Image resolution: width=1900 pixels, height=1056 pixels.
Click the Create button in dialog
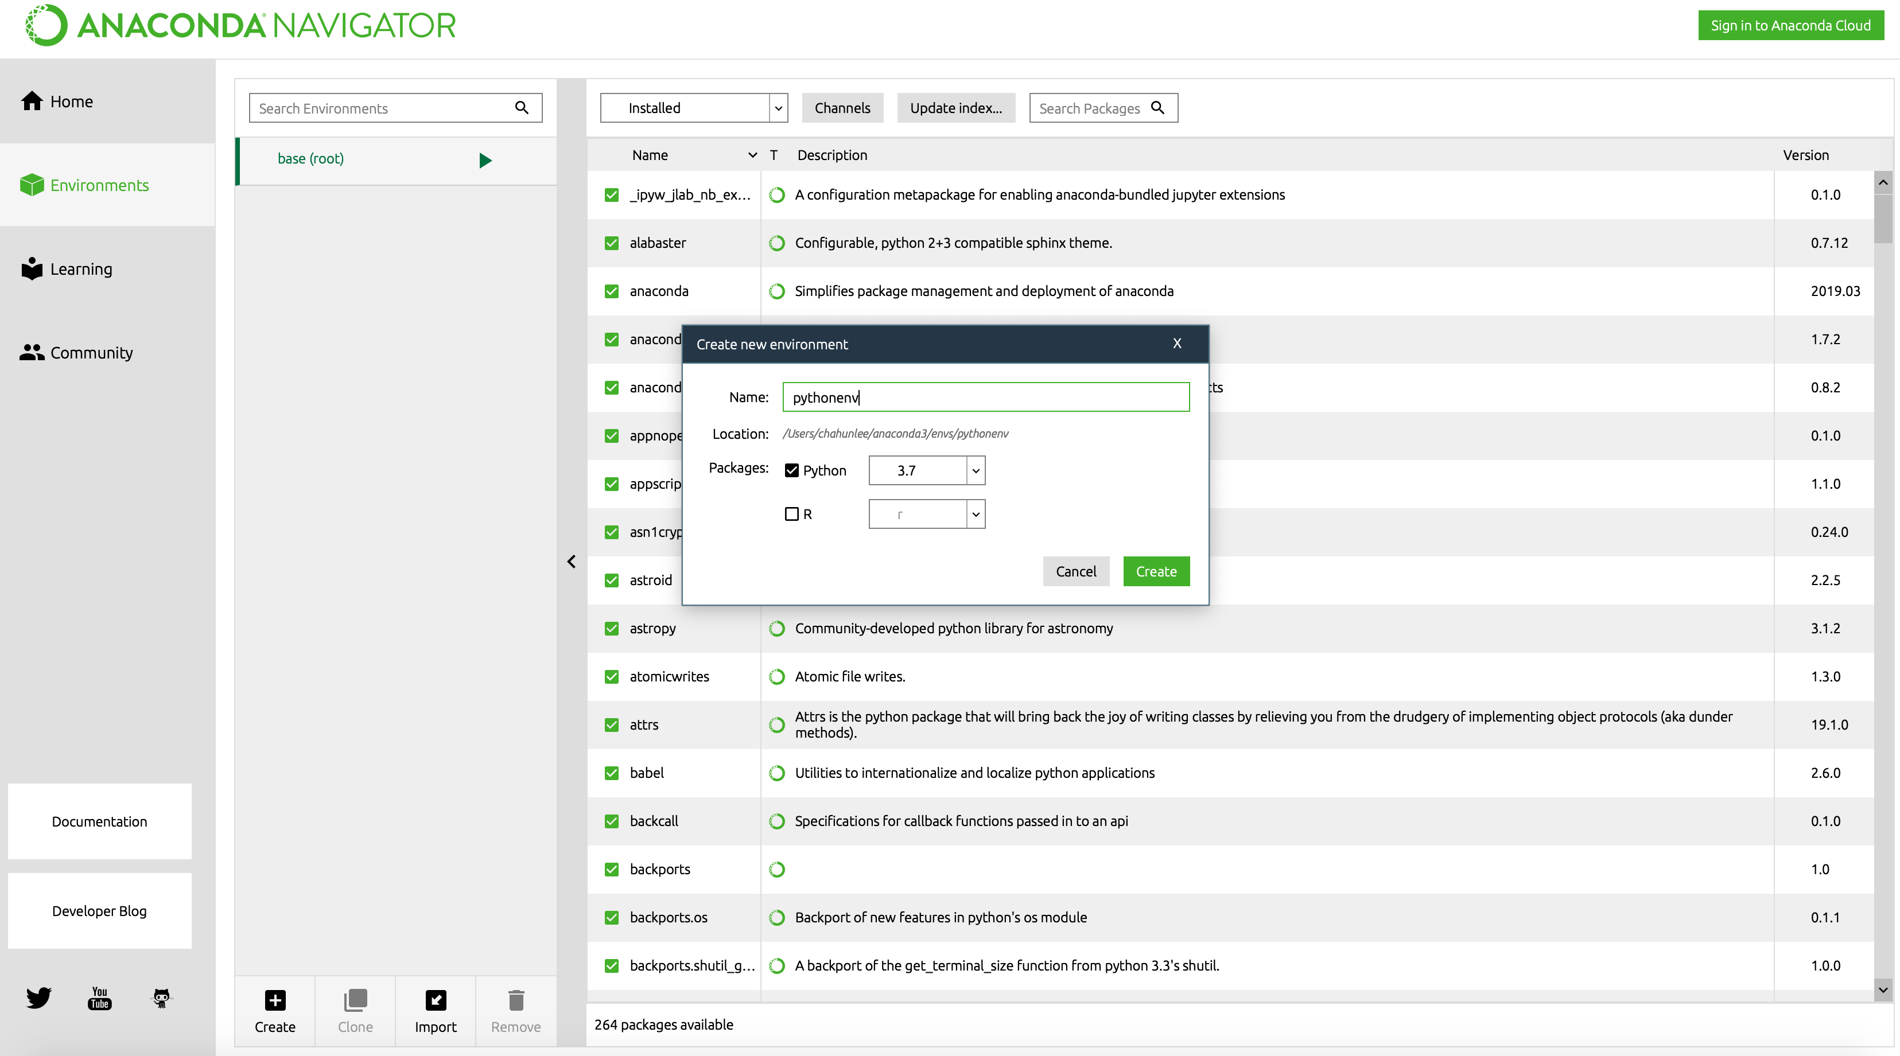click(x=1156, y=571)
